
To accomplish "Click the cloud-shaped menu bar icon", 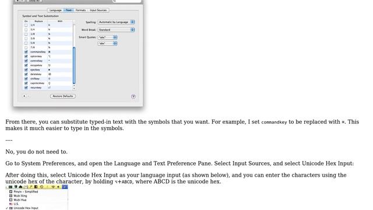I will [21, 187].
